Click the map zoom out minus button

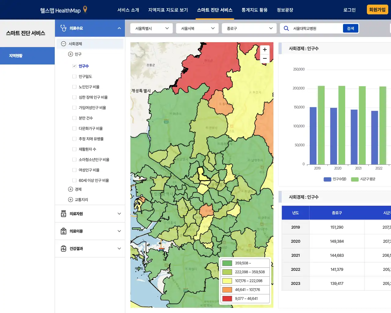tap(265, 58)
